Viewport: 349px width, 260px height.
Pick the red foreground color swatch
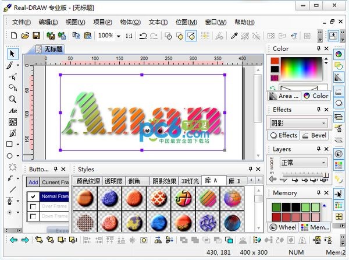(x=275, y=60)
